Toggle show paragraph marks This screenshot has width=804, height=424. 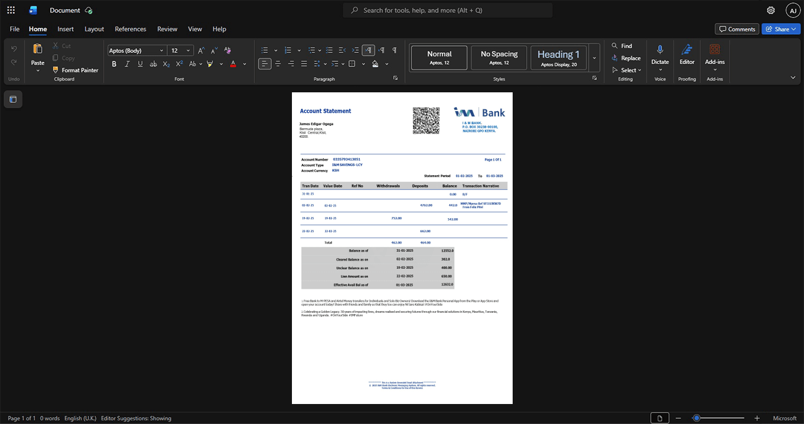pos(394,51)
